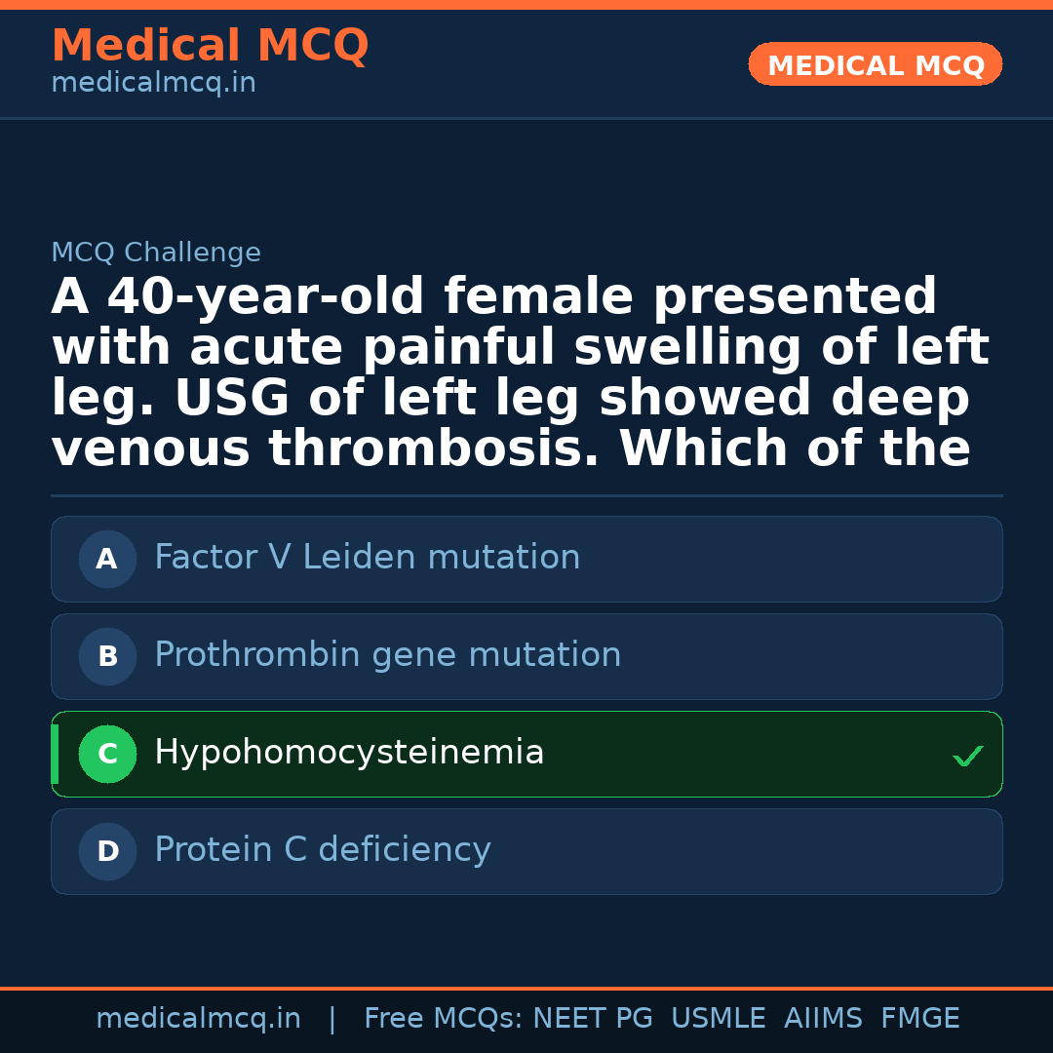Click the letter A circle icon
The height and width of the screenshot is (1053, 1053).
click(107, 559)
